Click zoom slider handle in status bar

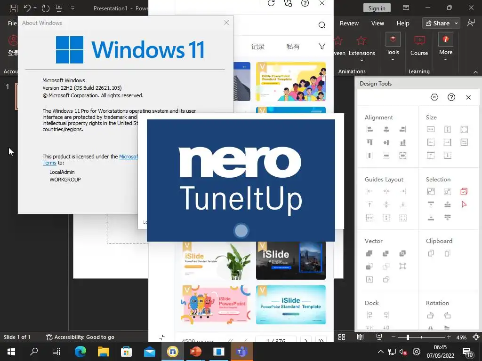pyautogui.click(x=408, y=337)
